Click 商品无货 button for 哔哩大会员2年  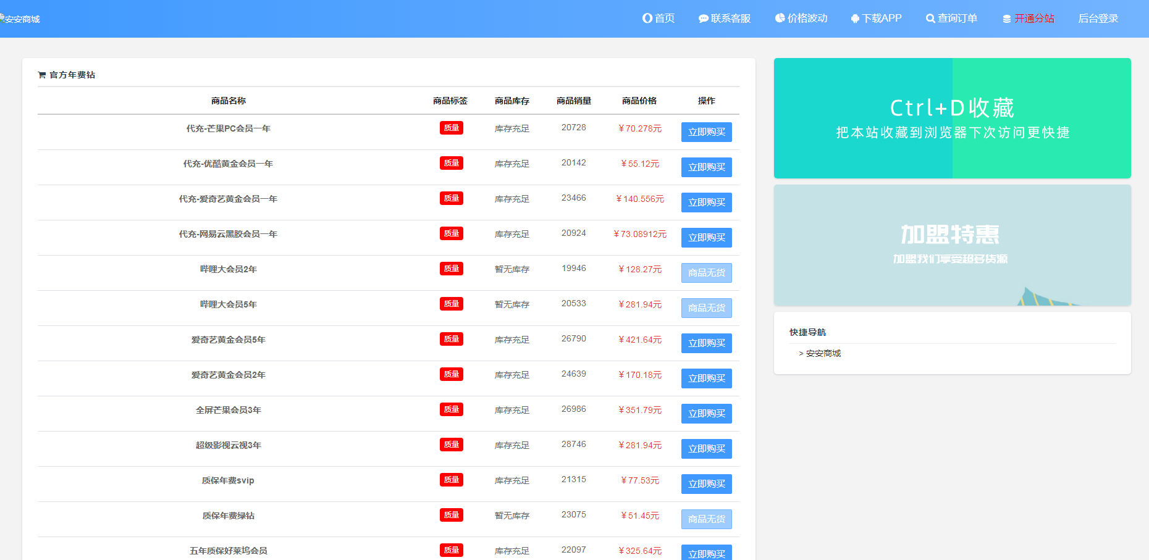pos(706,273)
